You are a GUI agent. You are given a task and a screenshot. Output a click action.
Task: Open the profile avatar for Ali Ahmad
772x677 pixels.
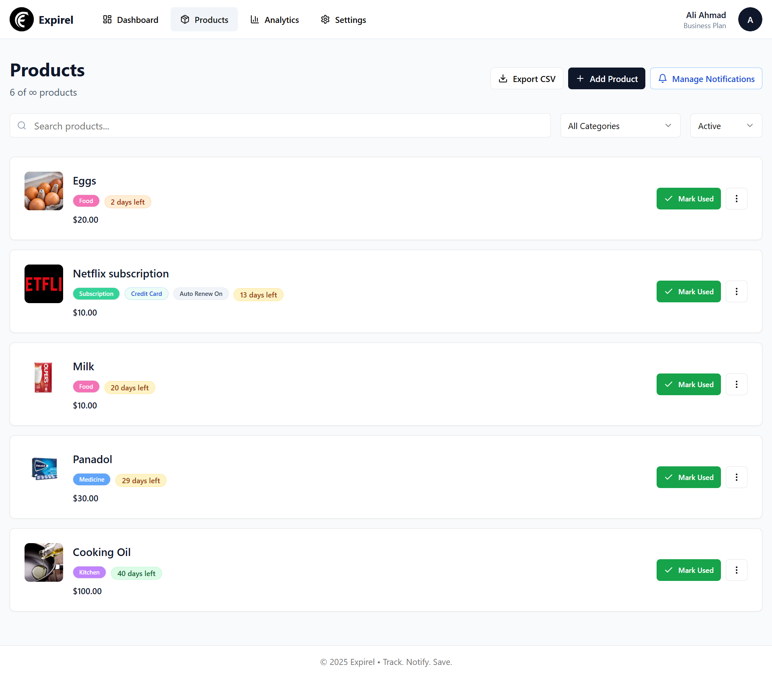click(750, 19)
